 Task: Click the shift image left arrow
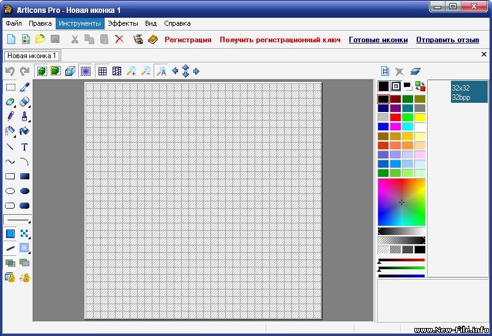click(x=175, y=71)
